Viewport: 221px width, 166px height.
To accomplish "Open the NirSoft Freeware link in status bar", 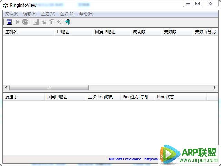I will tap(134, 159).
